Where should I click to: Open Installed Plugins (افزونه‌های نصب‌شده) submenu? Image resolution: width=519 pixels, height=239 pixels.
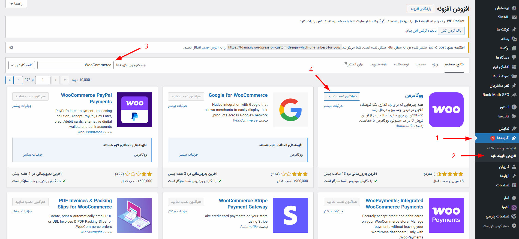501,148
